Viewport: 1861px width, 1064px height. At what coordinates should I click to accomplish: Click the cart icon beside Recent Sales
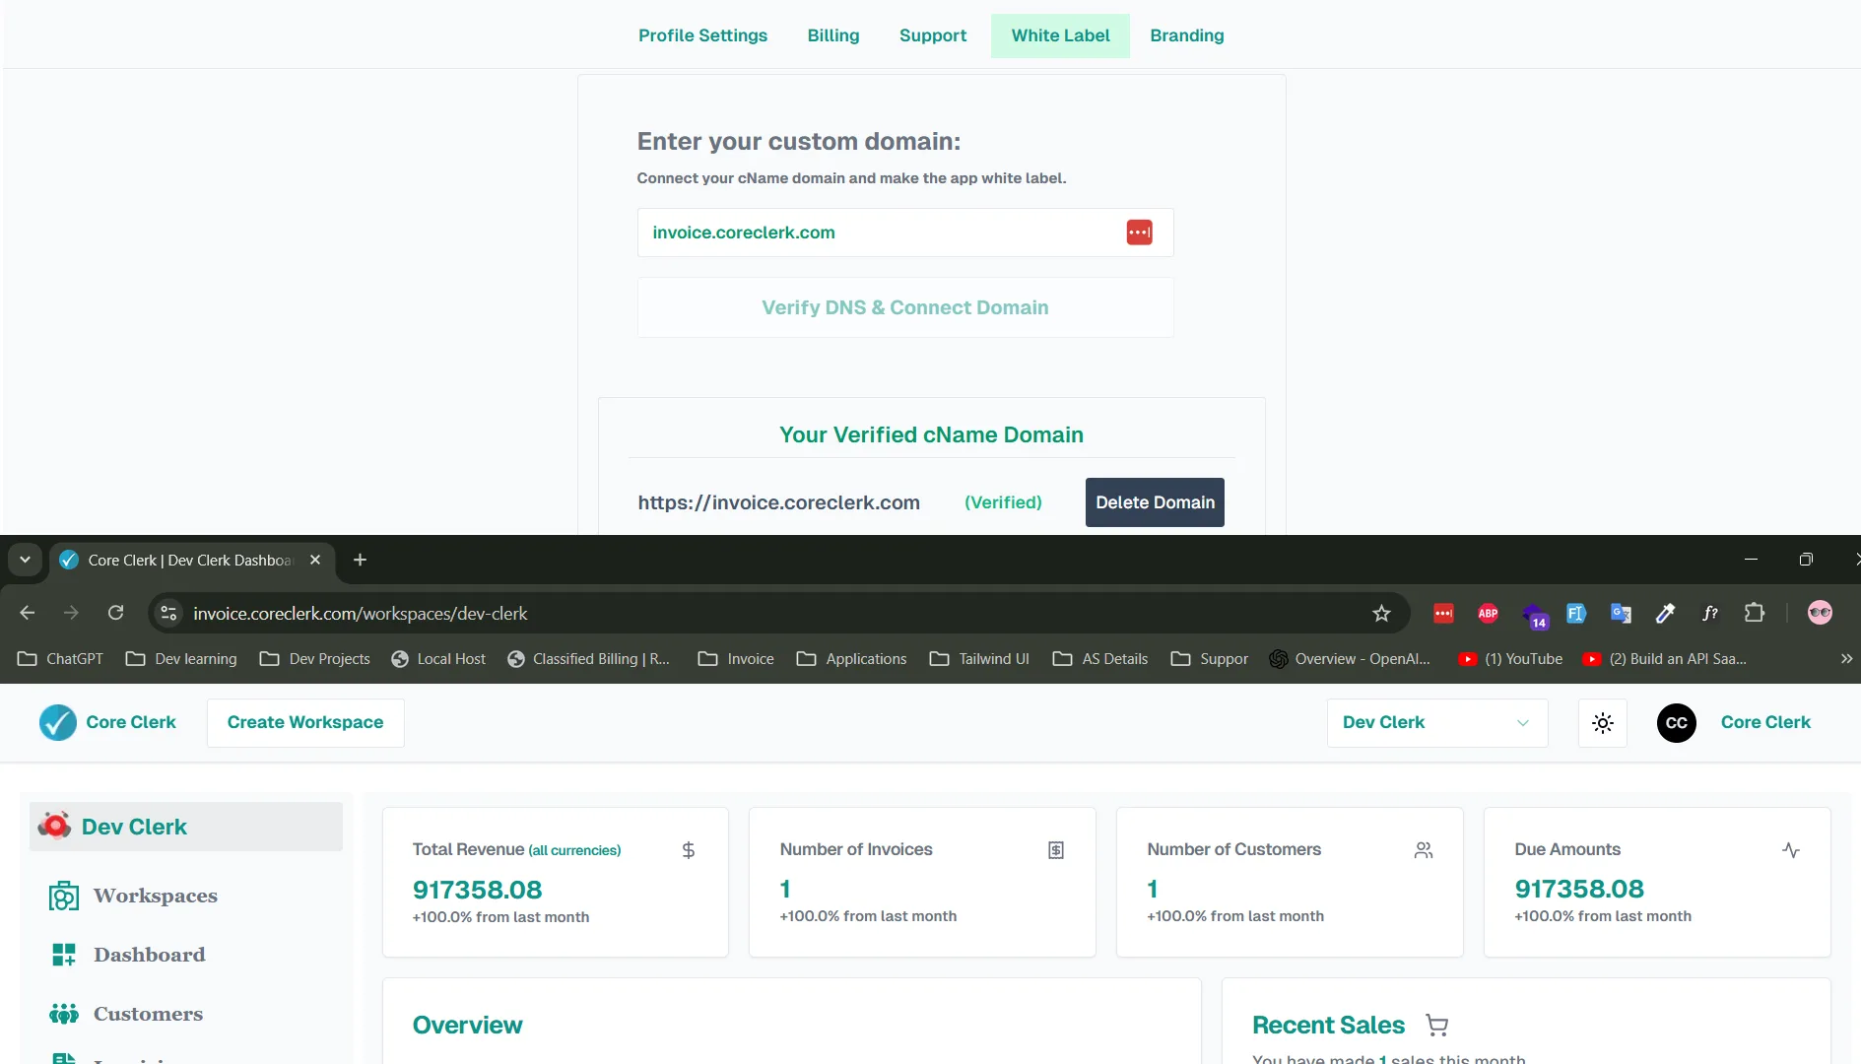(x=1437, y=1026)
